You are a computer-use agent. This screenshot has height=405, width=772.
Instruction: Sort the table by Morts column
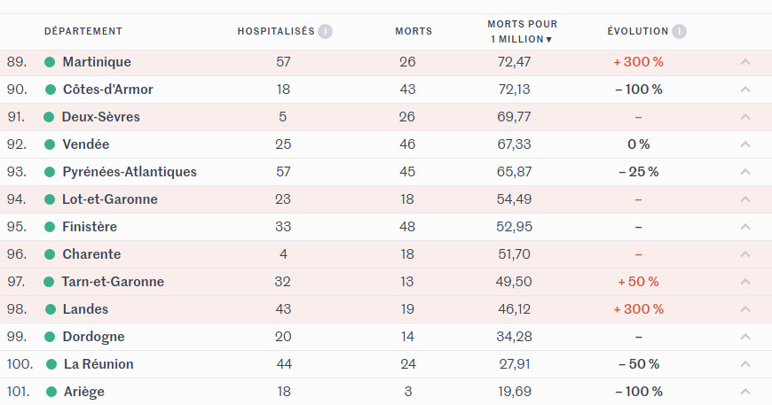(414, 31)
